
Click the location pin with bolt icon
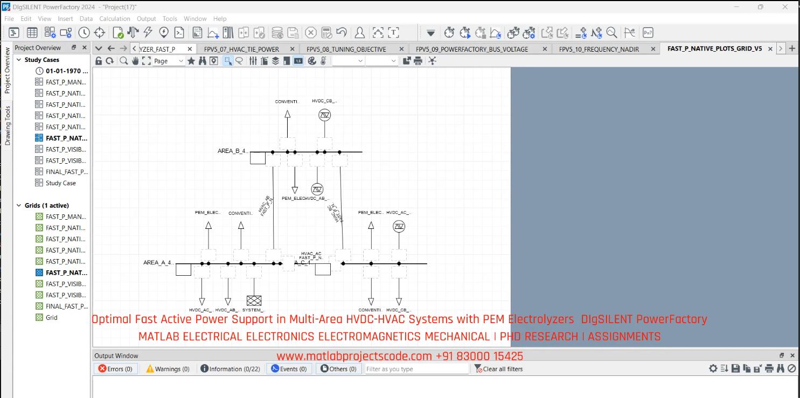click(x=164, y=33)
